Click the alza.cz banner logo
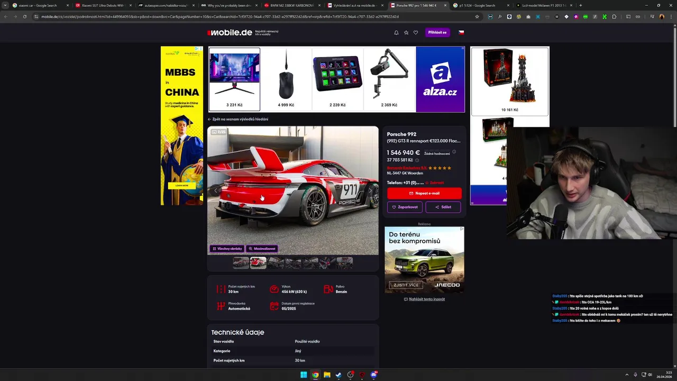Image resolution: width=677 pixels, height=381 pixels. [x=440, y=79]
